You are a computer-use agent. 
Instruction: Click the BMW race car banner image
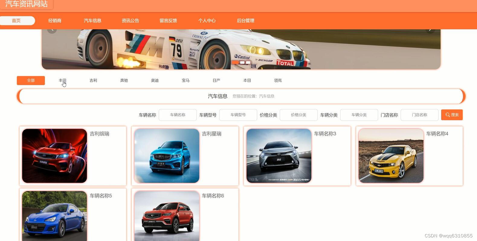click(x=241, y=49)
